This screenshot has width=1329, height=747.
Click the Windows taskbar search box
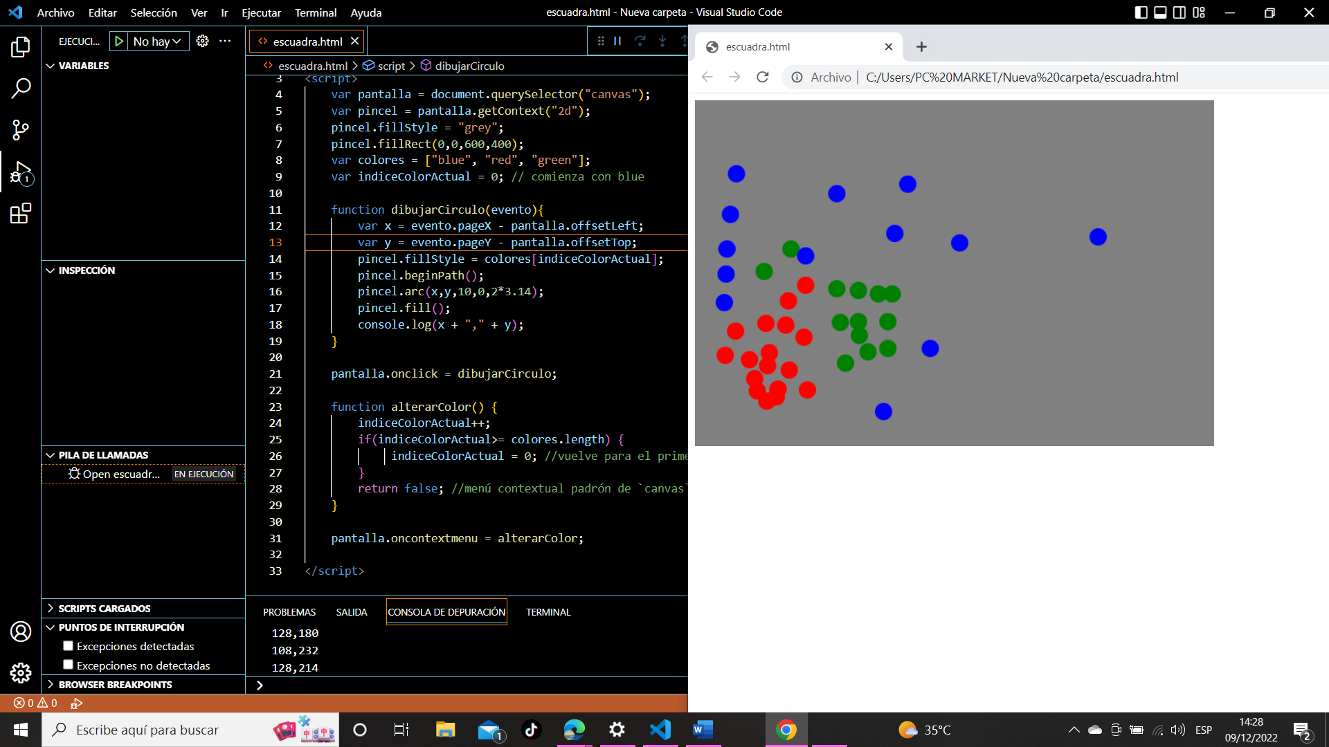click(190, 730)
